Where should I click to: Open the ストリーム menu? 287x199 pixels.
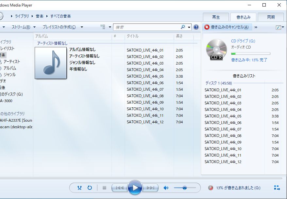pyautogui.click(x=21, y=27)
